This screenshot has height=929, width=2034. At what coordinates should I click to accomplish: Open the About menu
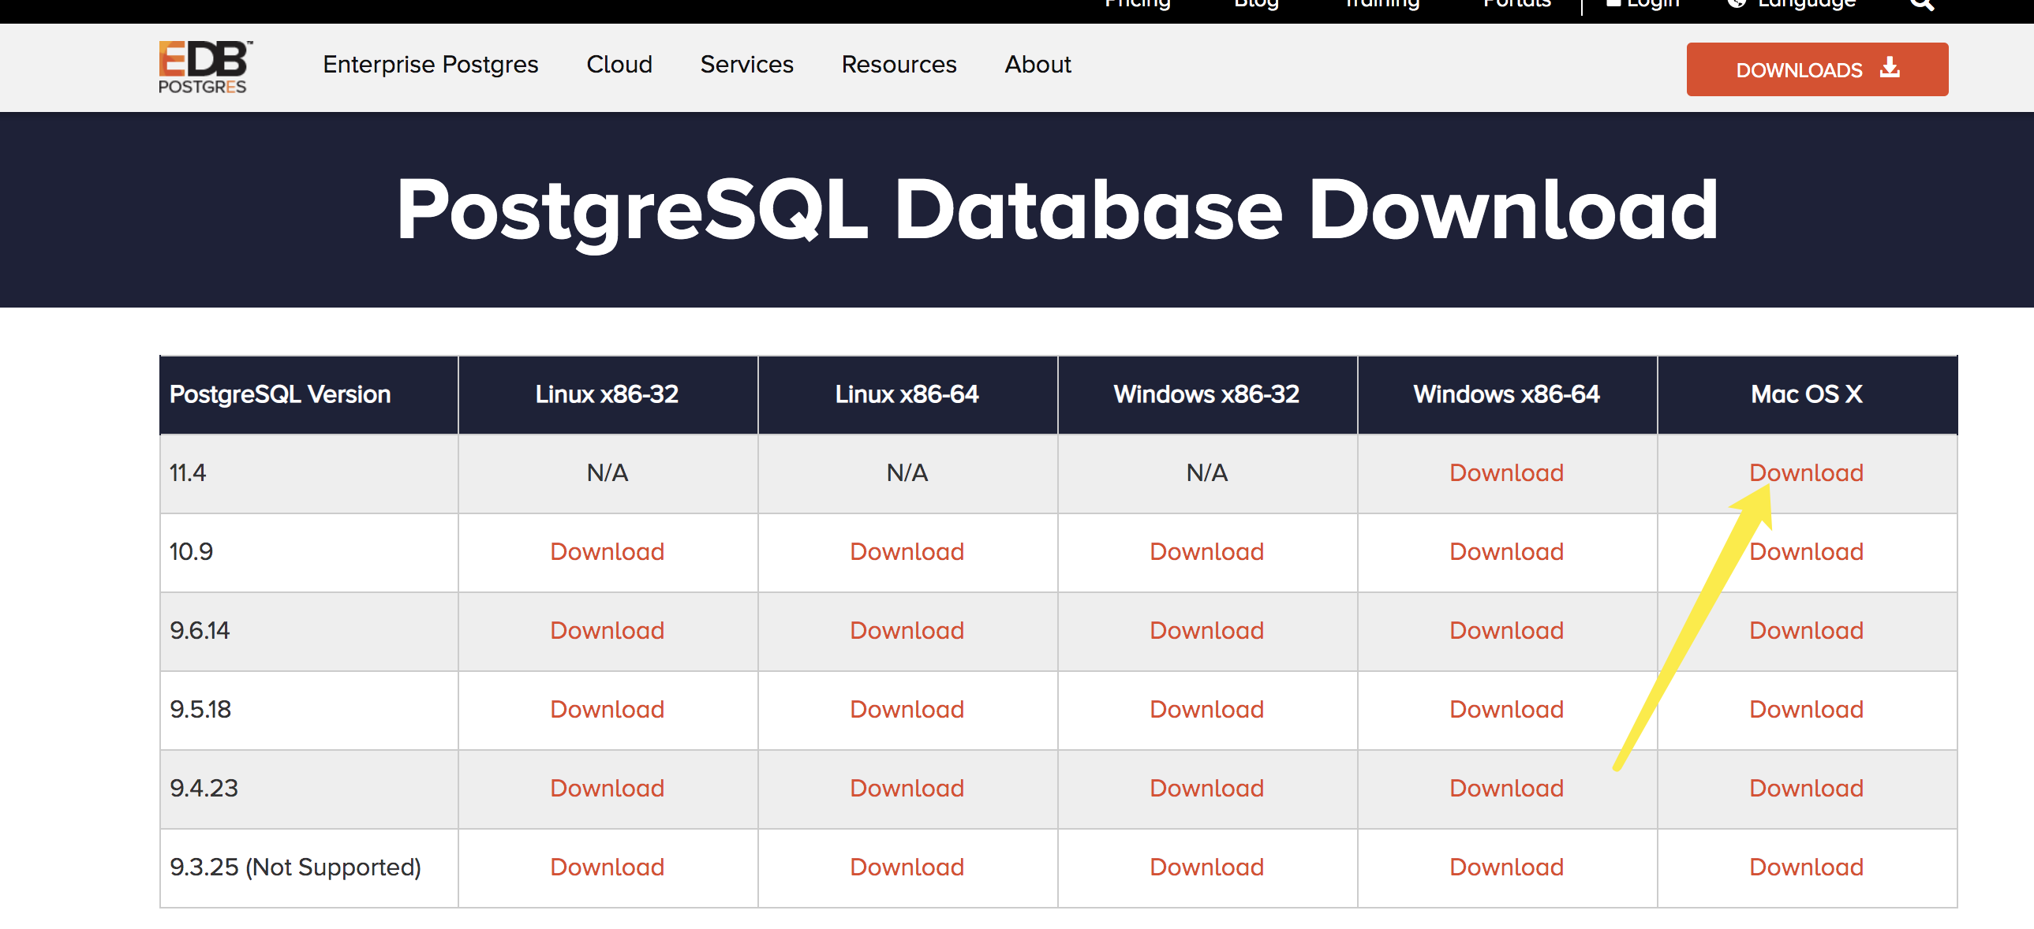coord(1038,64)
